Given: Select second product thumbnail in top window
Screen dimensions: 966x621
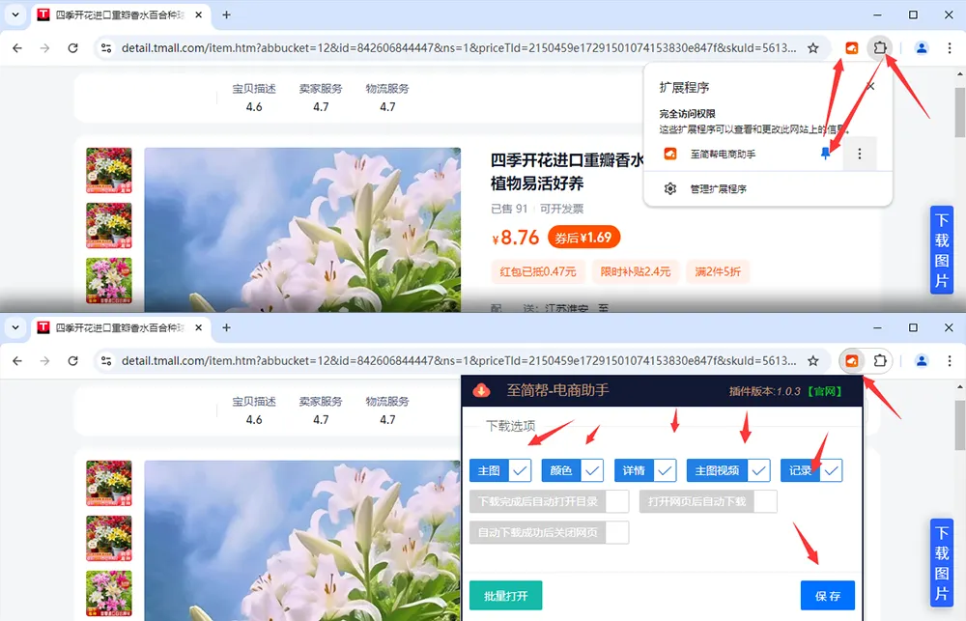Looking at the screenshot, I should (109, 225).
